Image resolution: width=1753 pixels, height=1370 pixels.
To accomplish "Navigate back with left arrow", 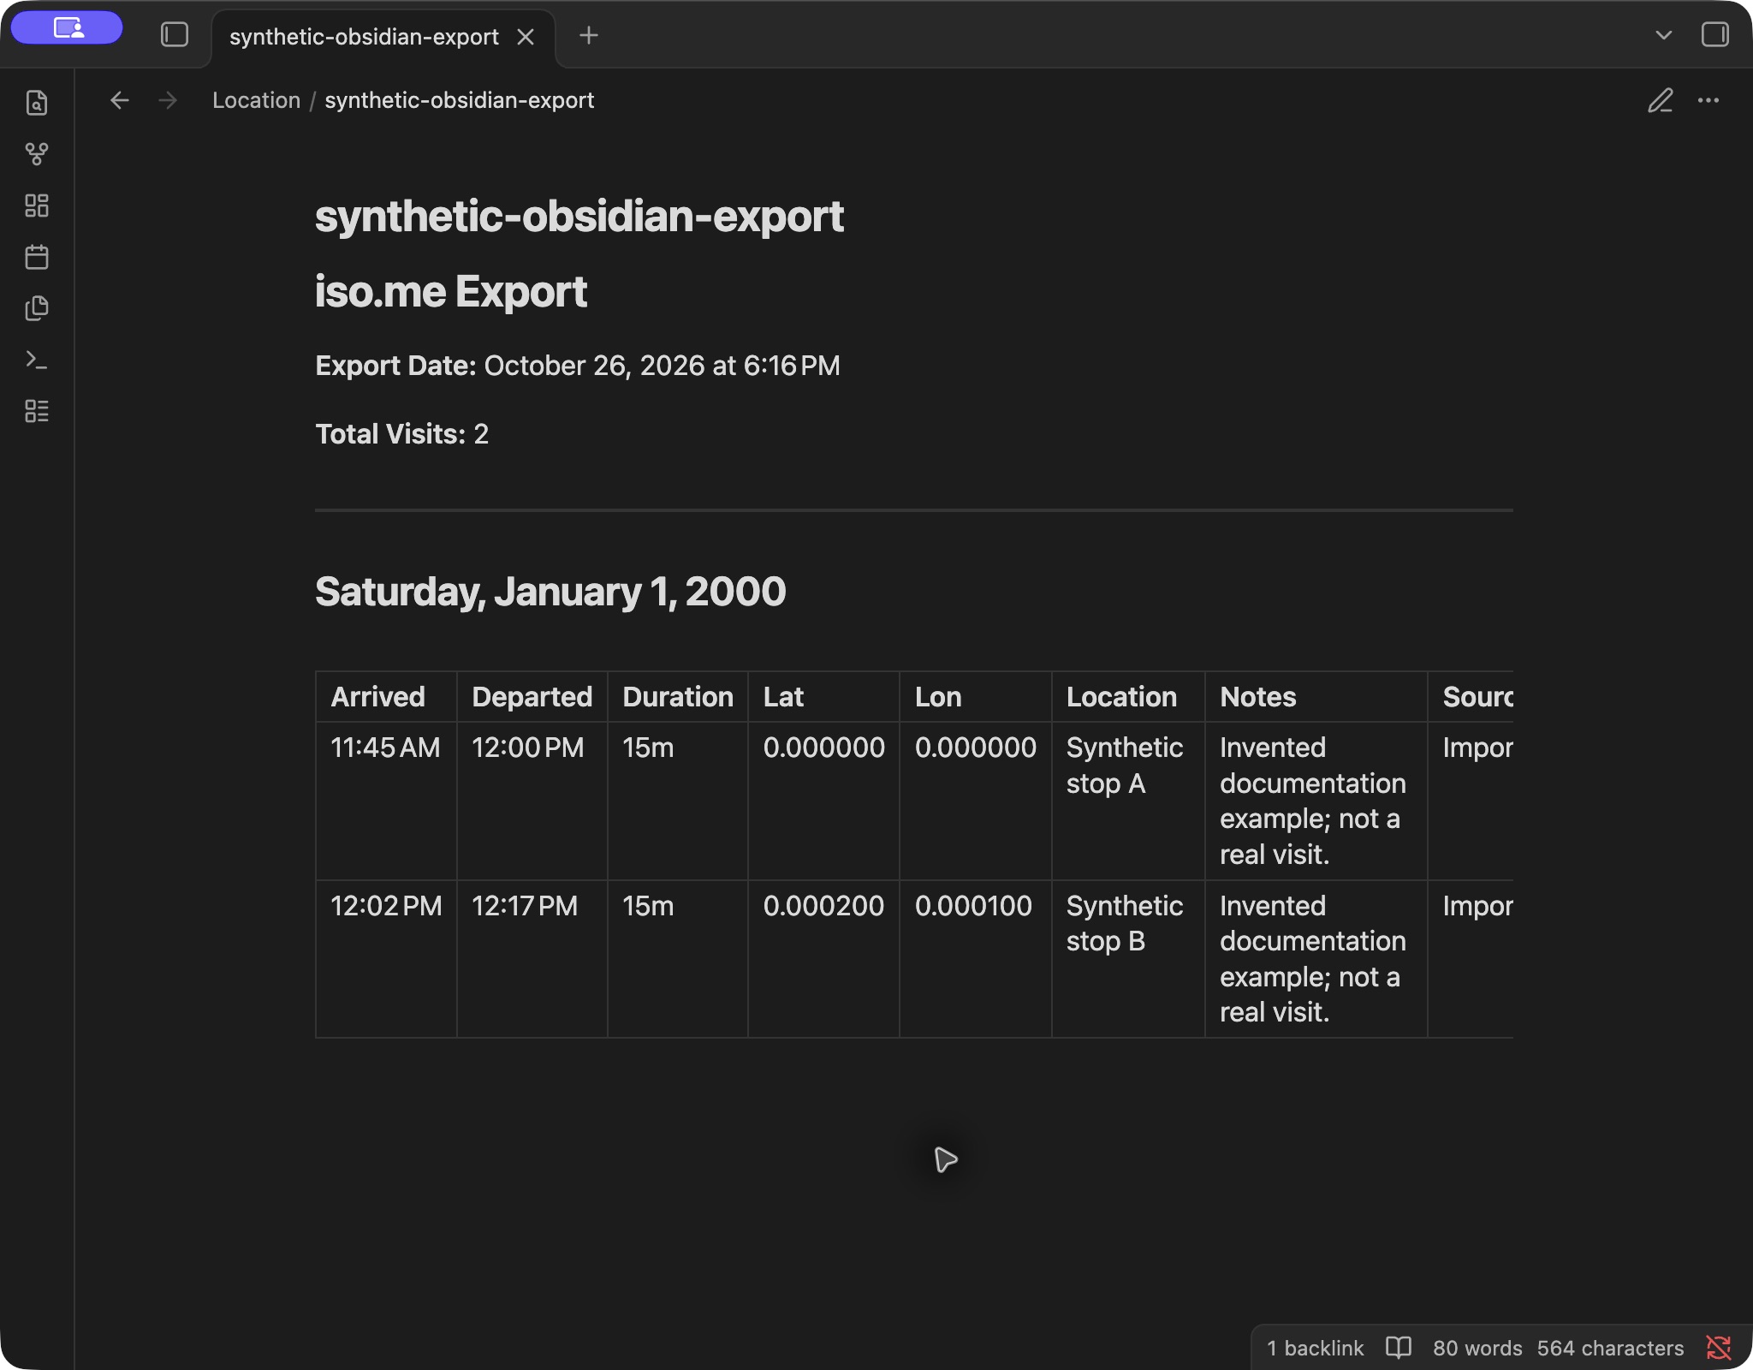I will click(x=120, y=100).
